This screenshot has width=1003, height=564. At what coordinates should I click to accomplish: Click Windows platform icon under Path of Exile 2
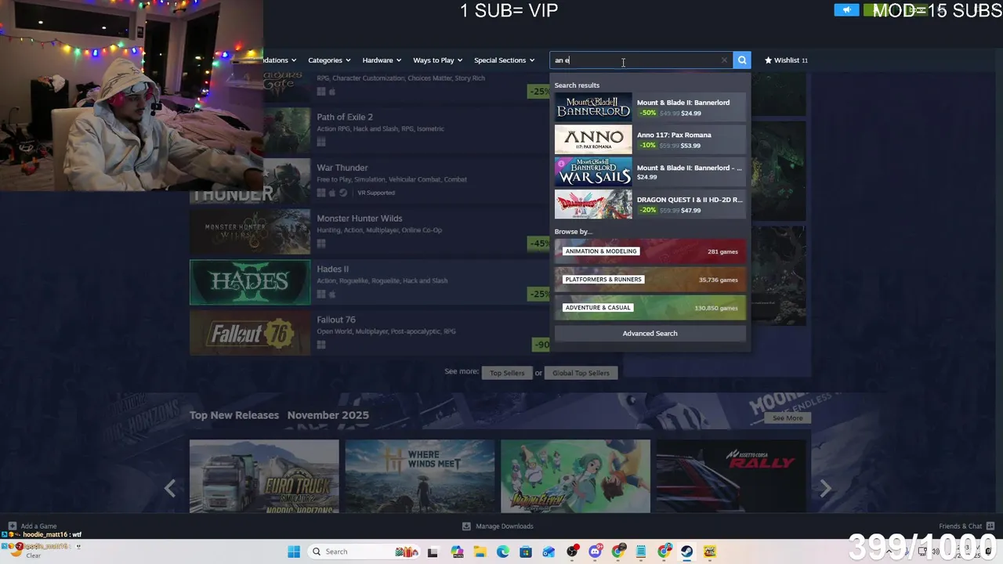321,142
